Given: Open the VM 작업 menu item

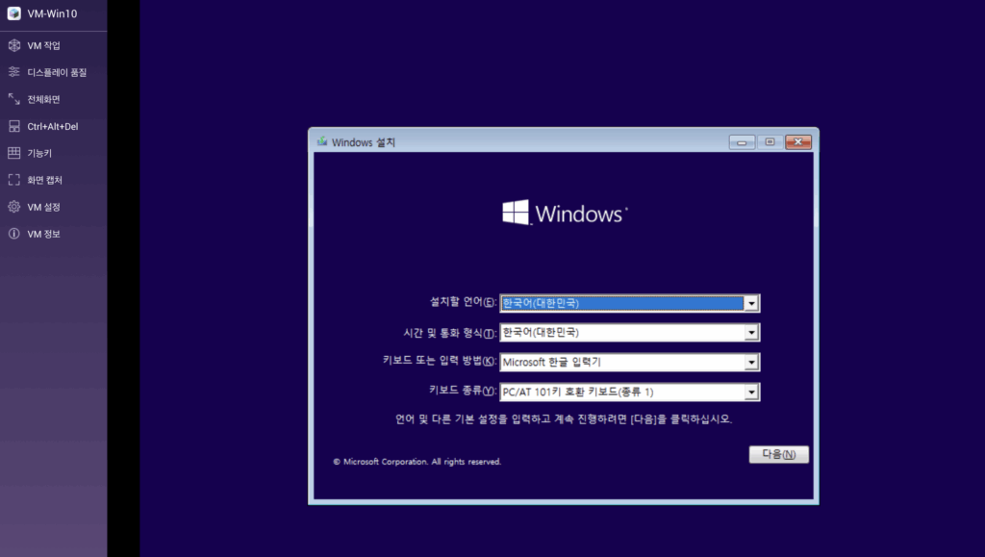Looking at the screenshot, I should pyautogui.click(x=54, y=45).
